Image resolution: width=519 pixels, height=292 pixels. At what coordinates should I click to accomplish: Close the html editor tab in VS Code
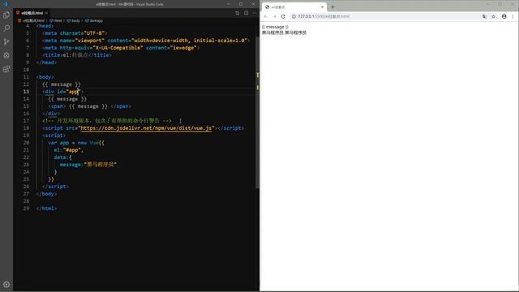pyautogui.click(x=47, y=13)
